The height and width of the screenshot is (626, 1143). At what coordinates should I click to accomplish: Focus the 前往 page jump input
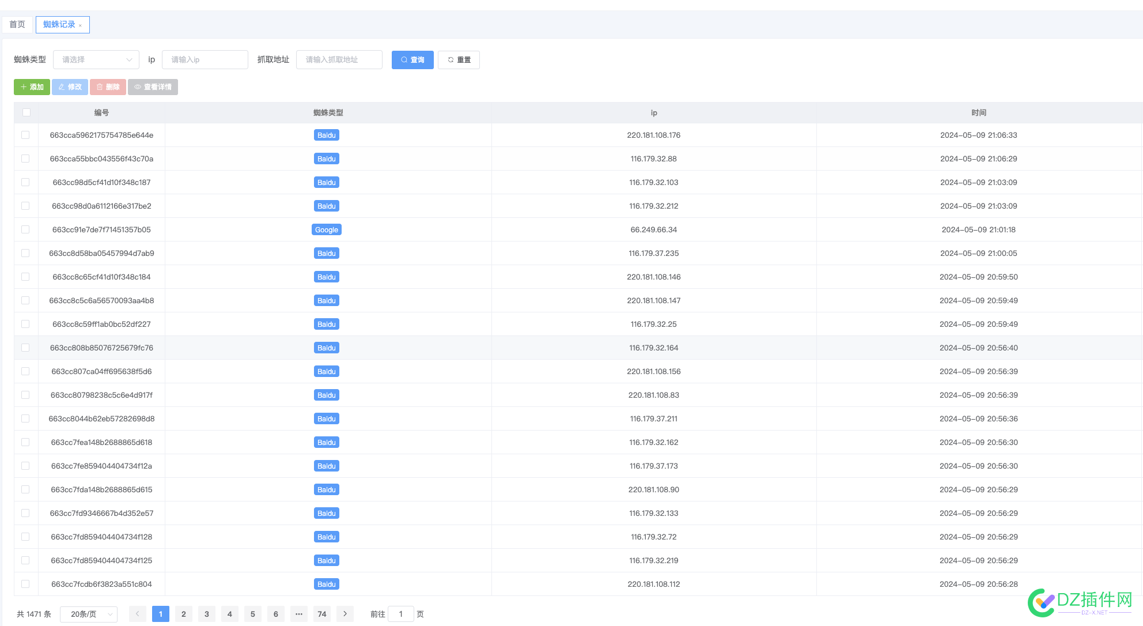click(401, 614)
